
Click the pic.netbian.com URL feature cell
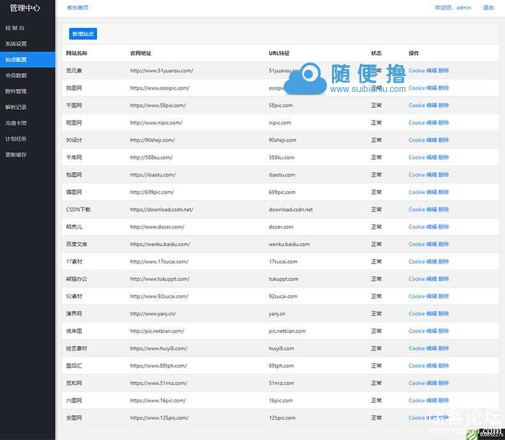(287, 331)
